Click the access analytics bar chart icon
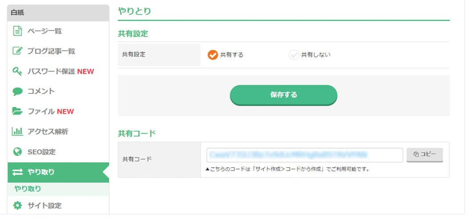Screen dimensions: 472x221 tap(17, 132)
